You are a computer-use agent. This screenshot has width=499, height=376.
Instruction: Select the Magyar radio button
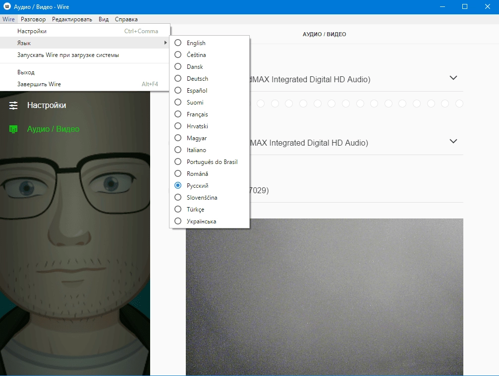pyautogui.click(x=178, y=138)
